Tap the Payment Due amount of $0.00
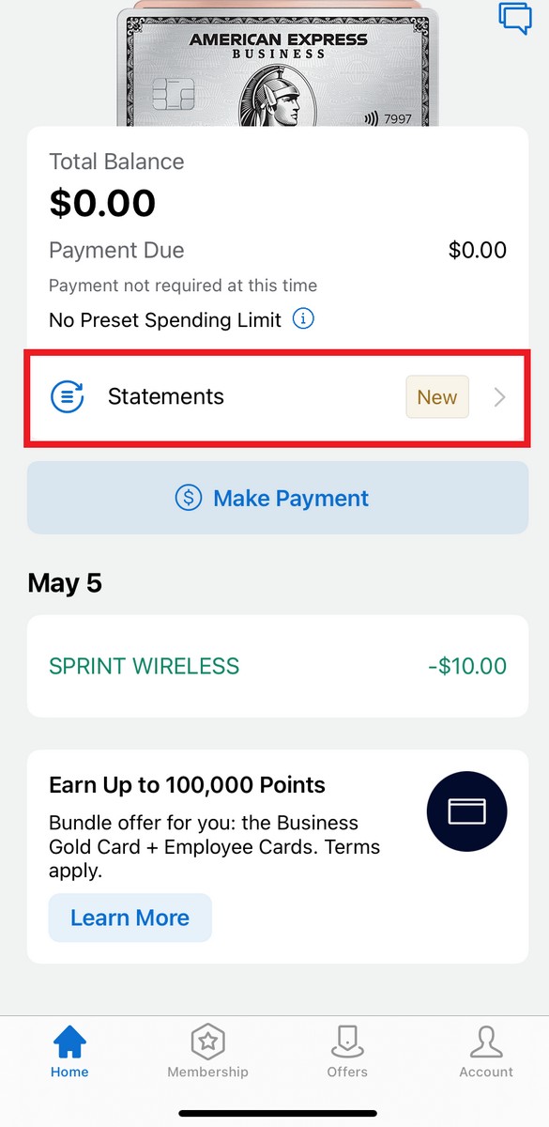Viewport: 549px width, 1127px height. pyautogui.click(x=478, y=250)
